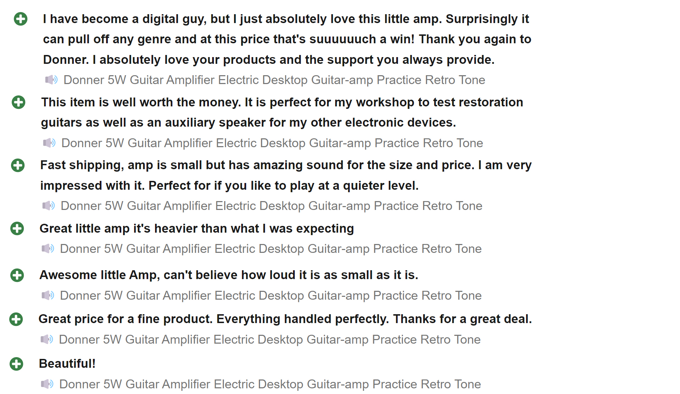Viewport: 680px width, 394px height.
Task: Open Donner amp link under 'heavier than expected' review
Action: (271, 249)
